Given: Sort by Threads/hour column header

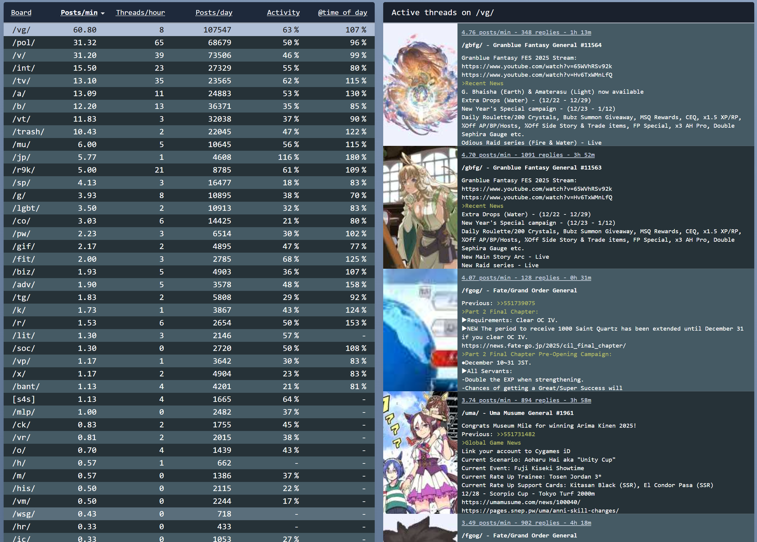Looking at the screenshot, I should coord(140,13).
